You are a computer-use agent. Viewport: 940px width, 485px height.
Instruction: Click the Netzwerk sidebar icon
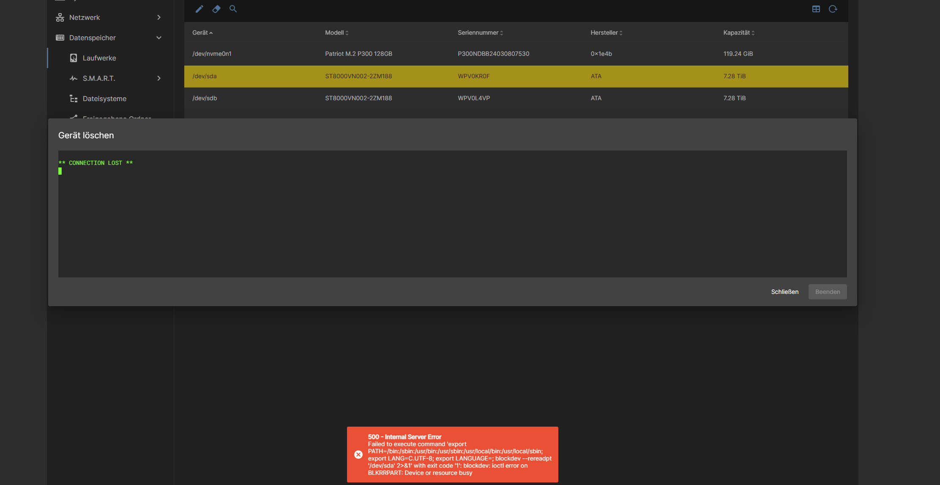click(x=60, y=17)
